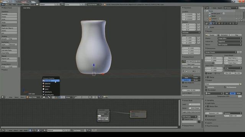This screenshot has height=137, width=245.
Task: Click the 3D viewport editor type icon
Action: pos(3,97)
